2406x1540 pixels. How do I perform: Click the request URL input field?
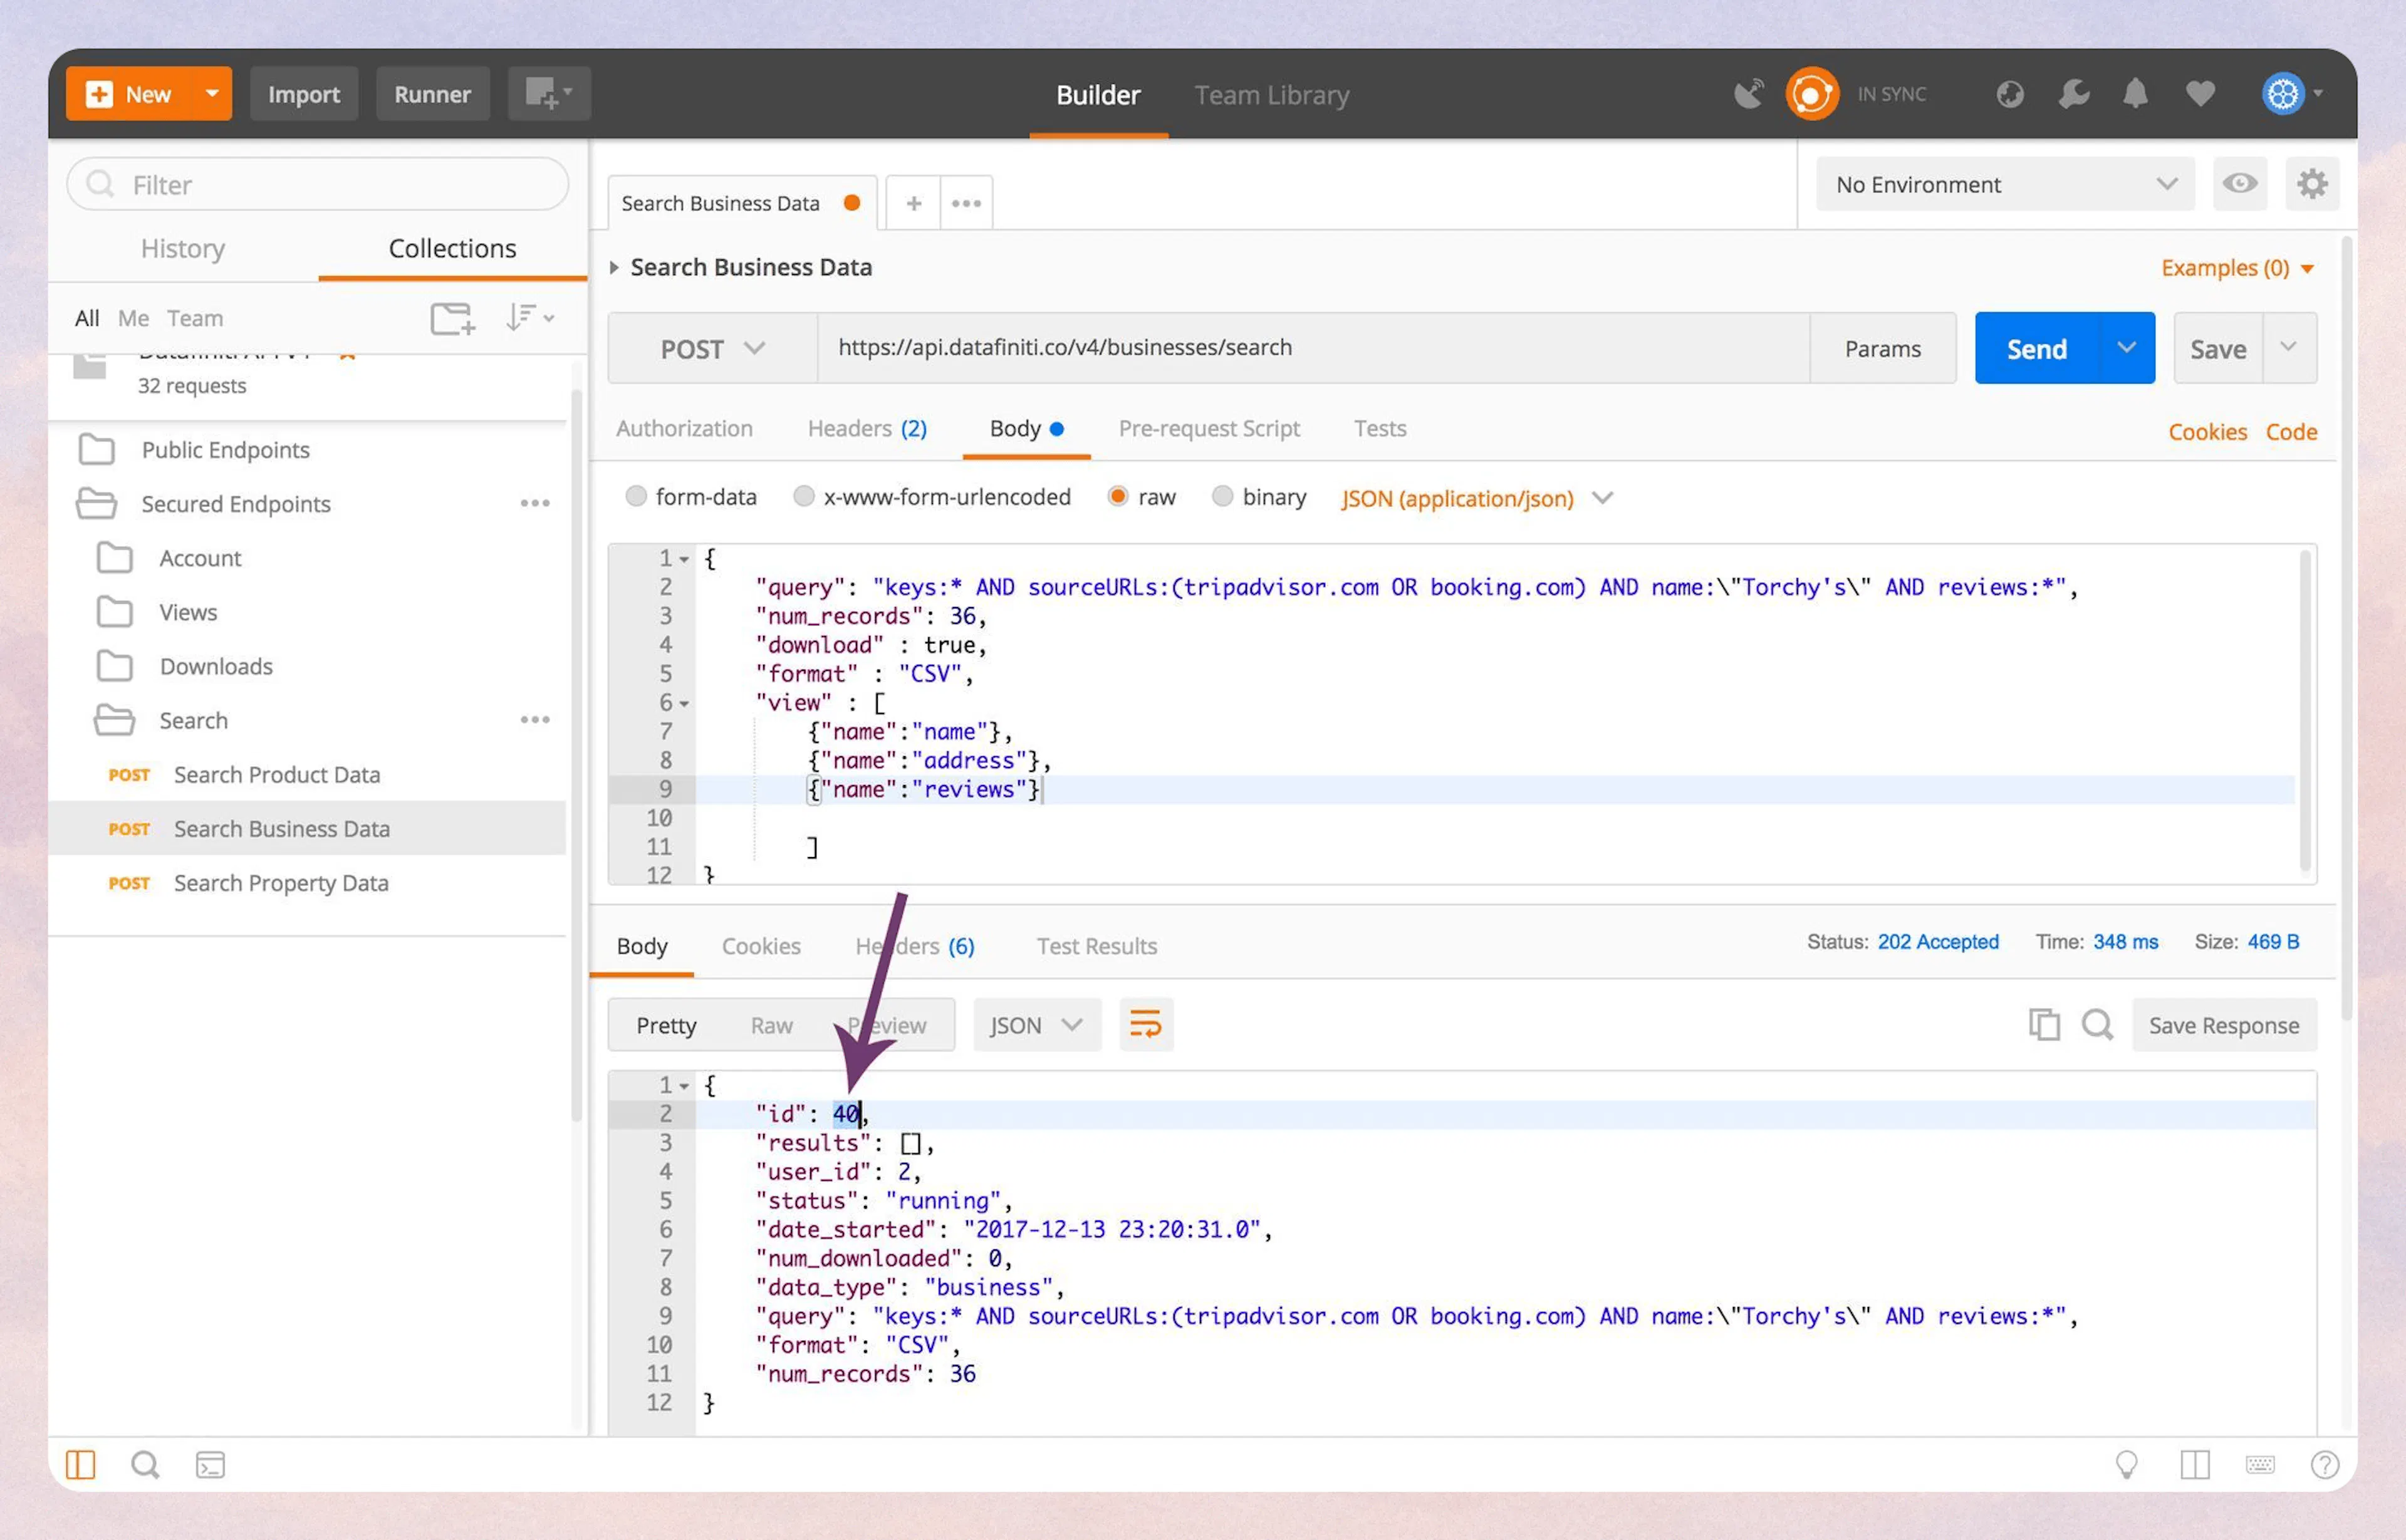(x=1310, y=348)
